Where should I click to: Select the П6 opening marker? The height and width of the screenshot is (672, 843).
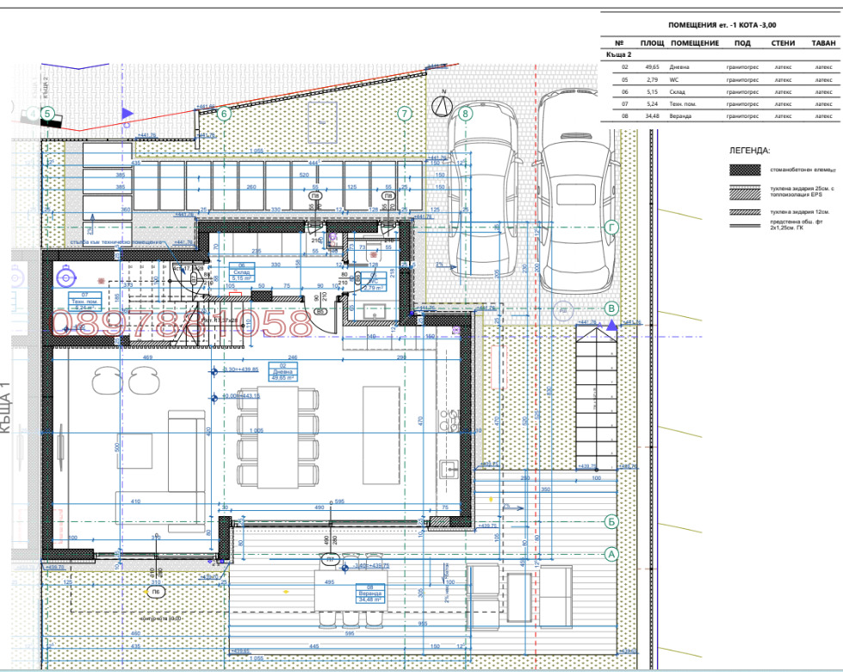tap(155, 592)
